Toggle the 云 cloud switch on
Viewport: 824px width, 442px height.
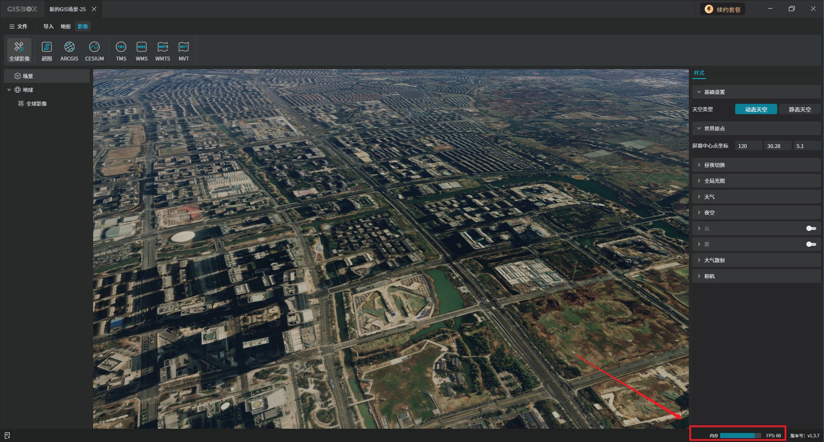pyautogui.click(x=811, y=228)
